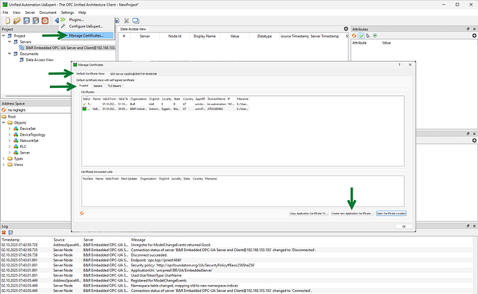Screen dimensions: 478x294
Task: Click the B&R server connection icon in Project tree
Action: (x=22, y=48)
